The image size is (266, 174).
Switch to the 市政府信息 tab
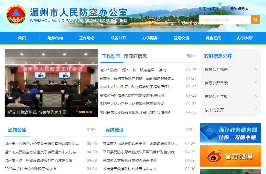[135, 56]
